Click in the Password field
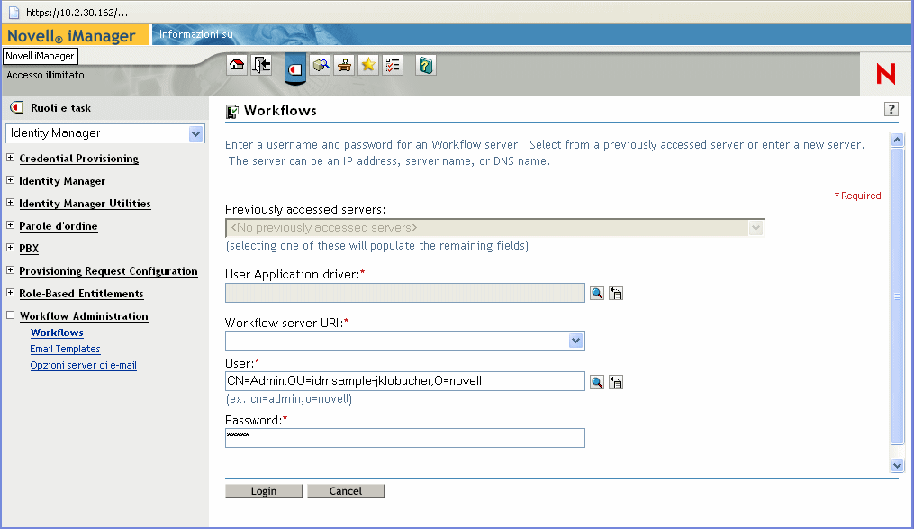 (x=405, y=438)
